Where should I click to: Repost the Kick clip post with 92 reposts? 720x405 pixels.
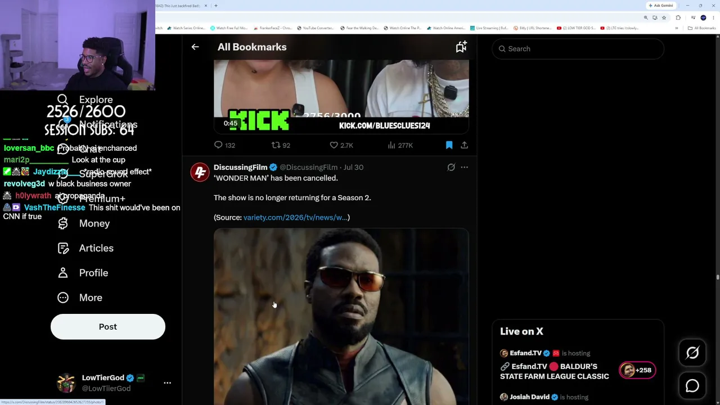click(x=281, y=145)
